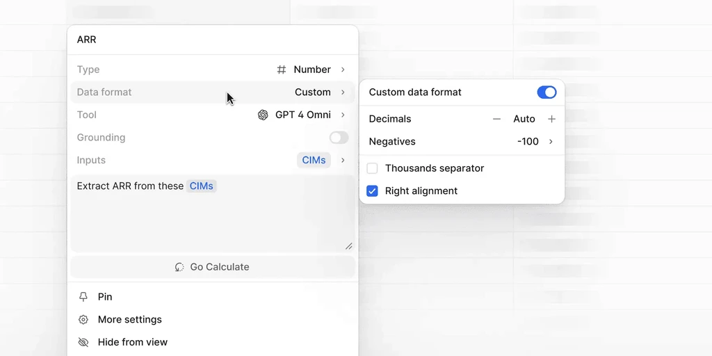Click the Custom data format value

pyautogui.click(x=313, y=92)
